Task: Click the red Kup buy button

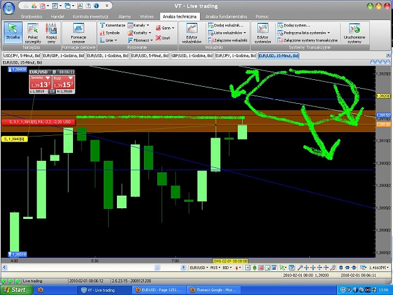Action: click(64, 82)
